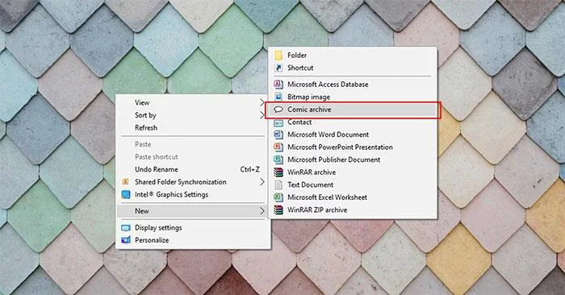
Task: Click the Microsoft Excel Worksheet icon
Action: click(x=278, y=197)
